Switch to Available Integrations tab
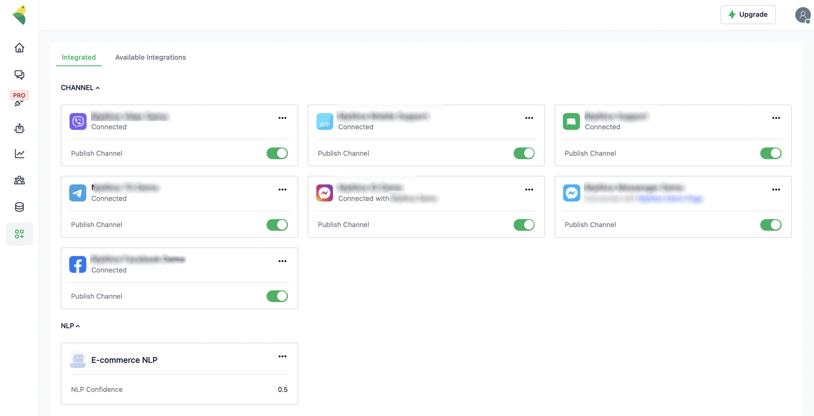This screenshot has width=814, height=416. pyautogui.click(x=150, y=57)
